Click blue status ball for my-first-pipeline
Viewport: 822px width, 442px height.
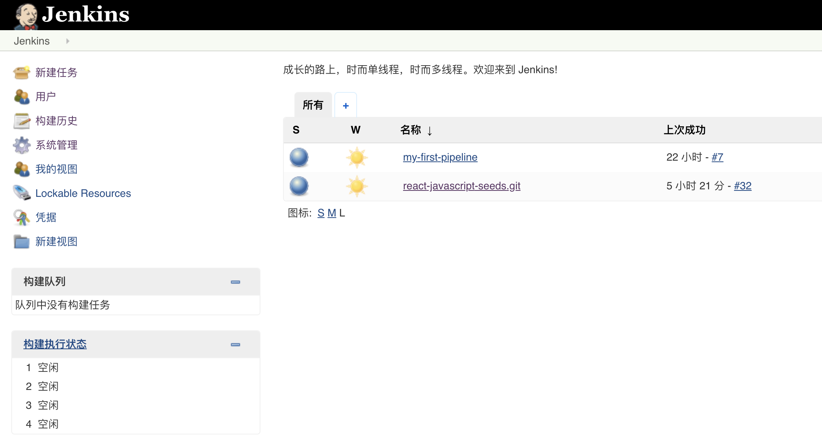[299, 157]
